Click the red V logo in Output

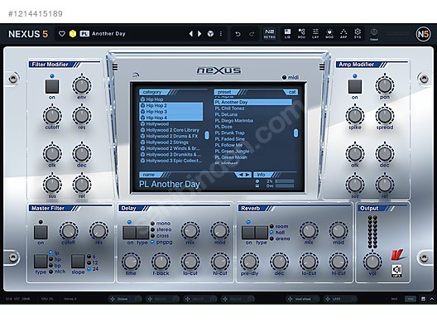(x=397, y=254)
